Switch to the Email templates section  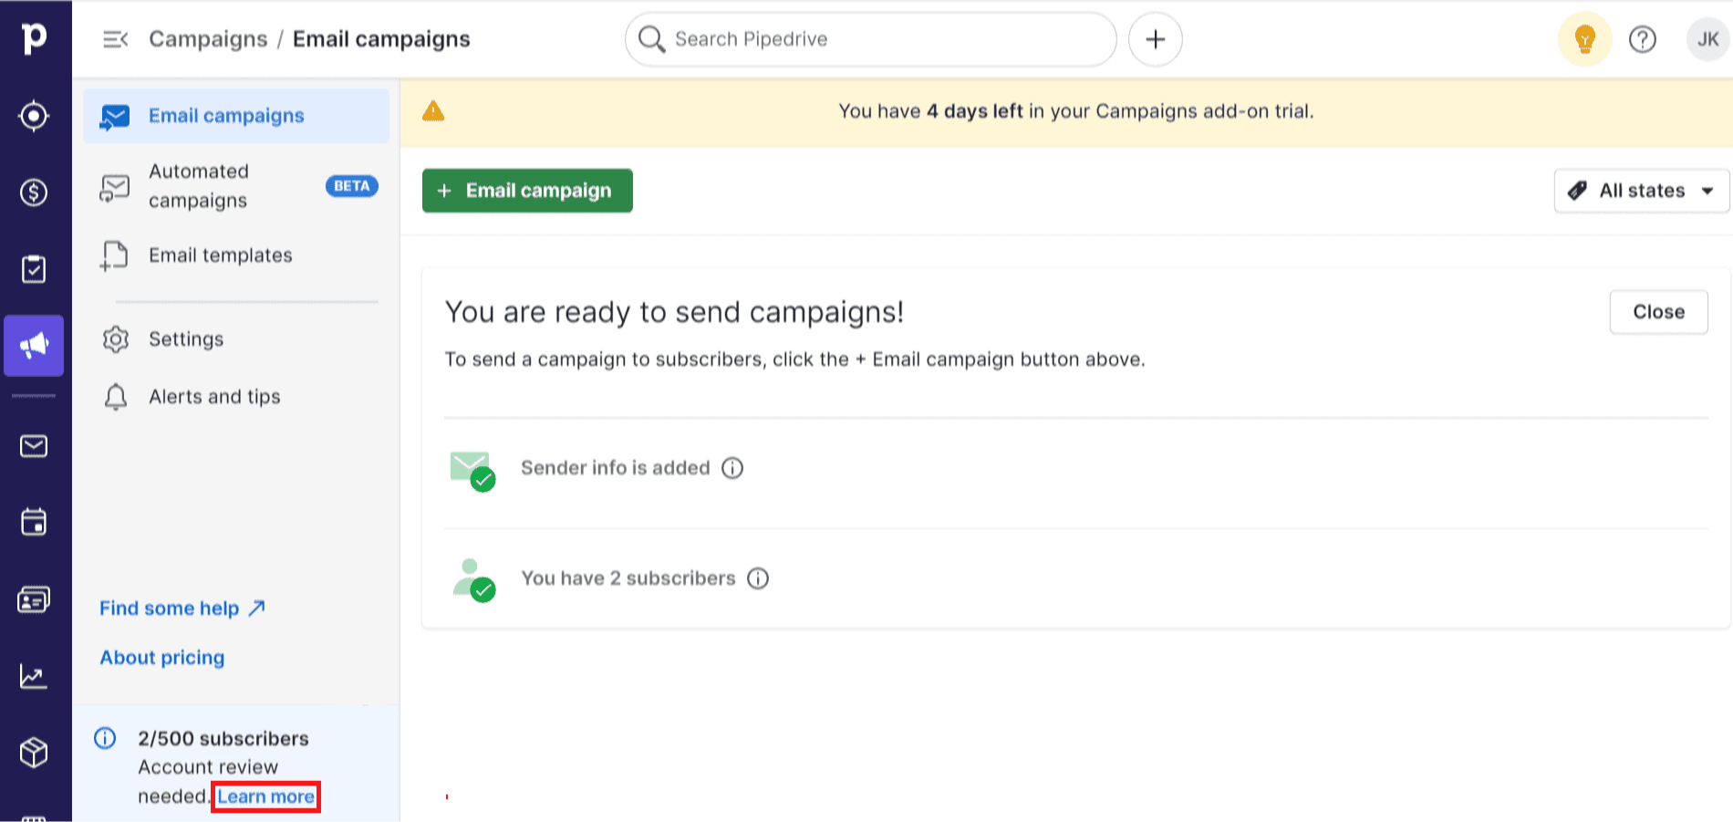[x=220, y=255]
